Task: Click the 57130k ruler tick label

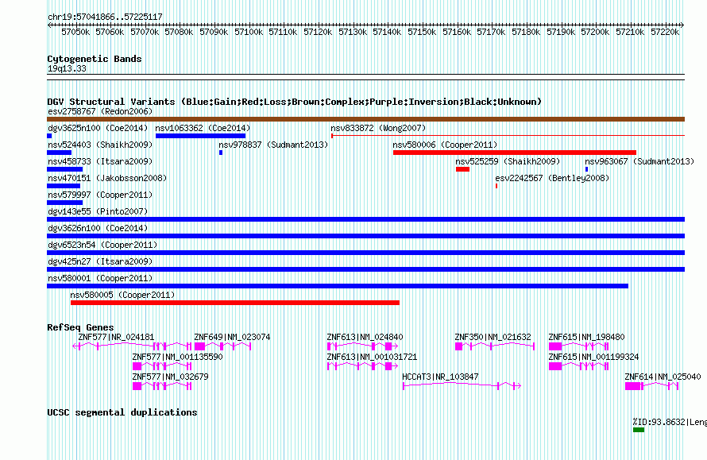Action: 353,32
